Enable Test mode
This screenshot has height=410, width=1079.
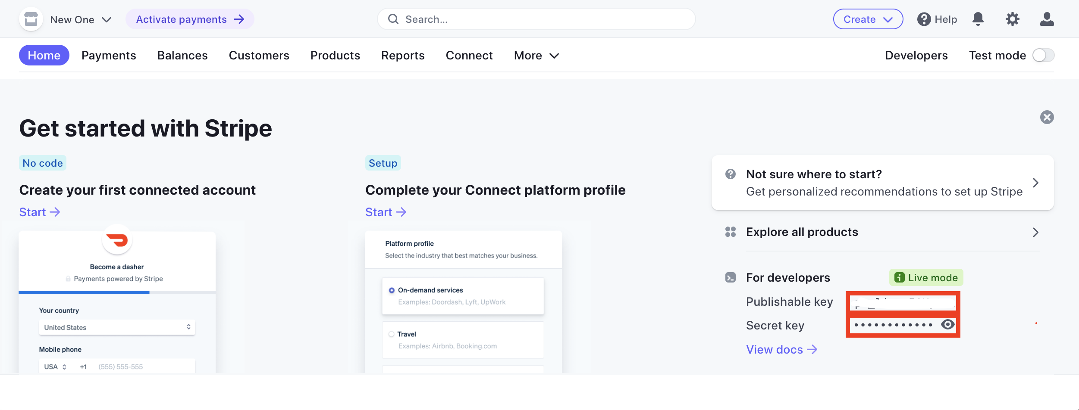1043,55
